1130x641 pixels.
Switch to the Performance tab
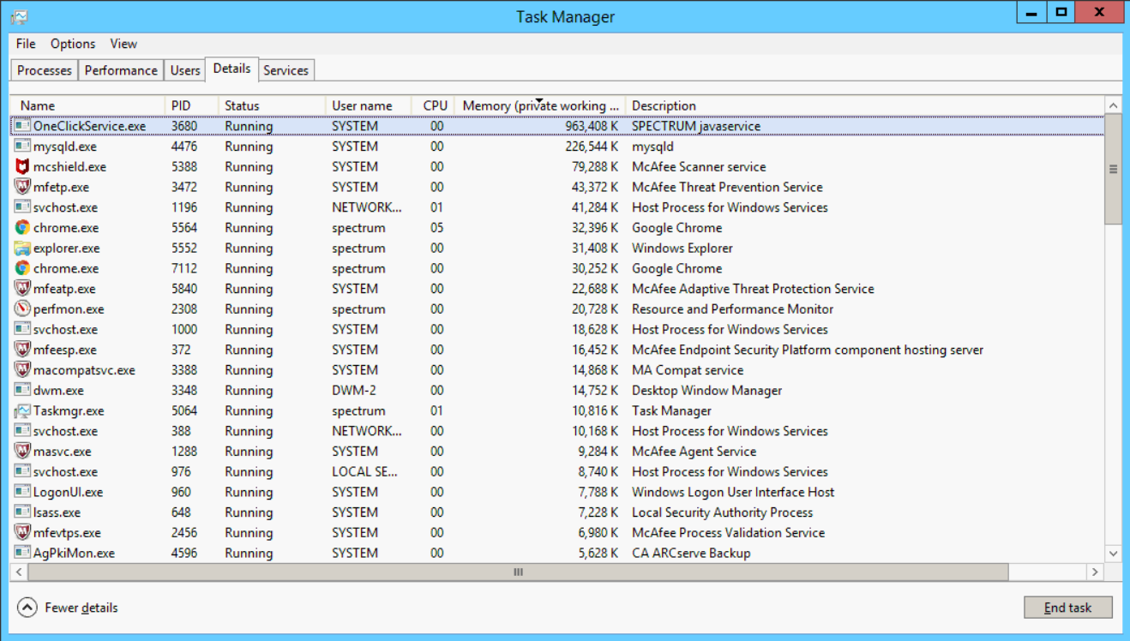tap(121, 70)
